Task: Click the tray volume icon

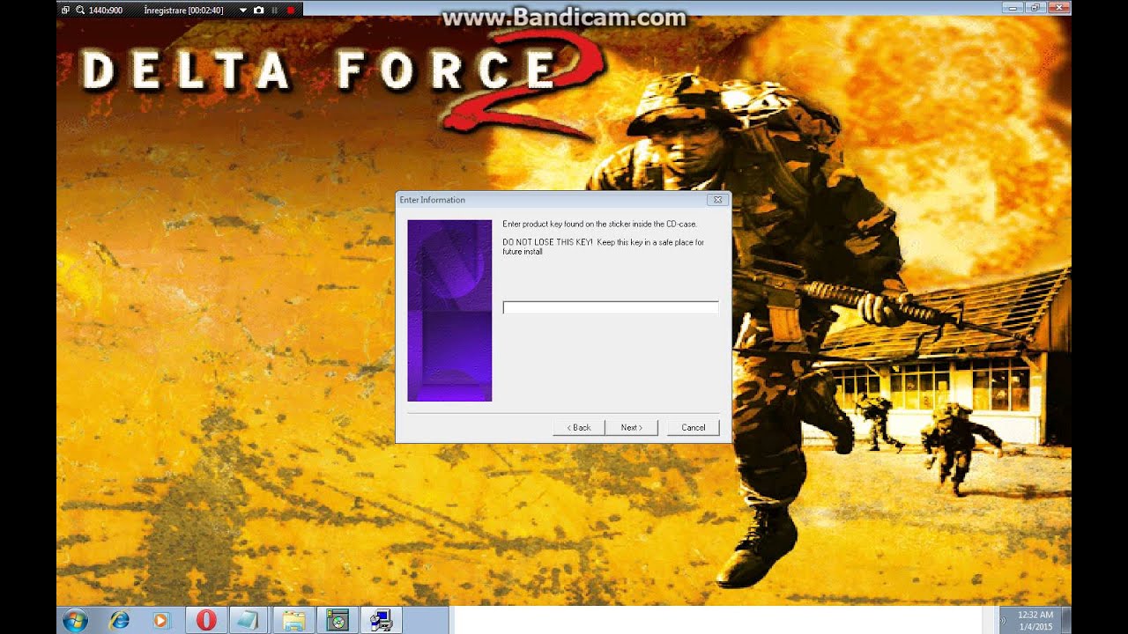Action: [x=1004, y=621]
